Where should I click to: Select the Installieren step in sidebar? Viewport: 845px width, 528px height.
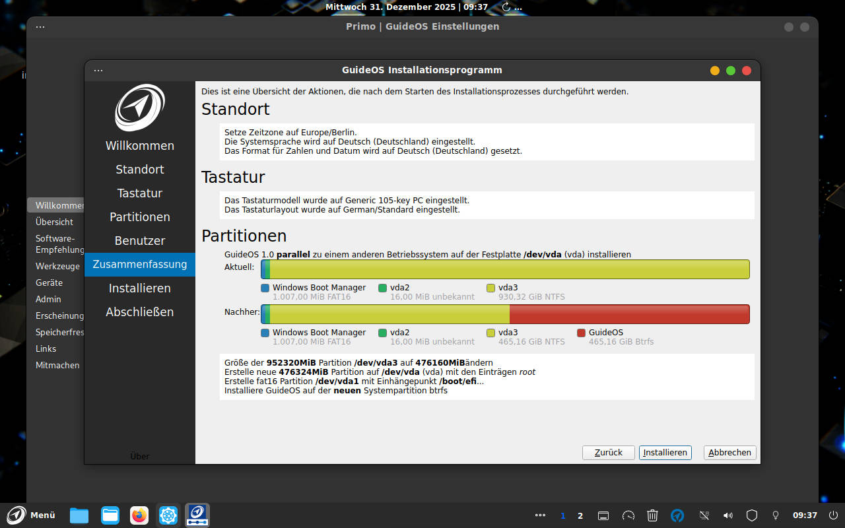pyautogui.click(x=140, y=288)
